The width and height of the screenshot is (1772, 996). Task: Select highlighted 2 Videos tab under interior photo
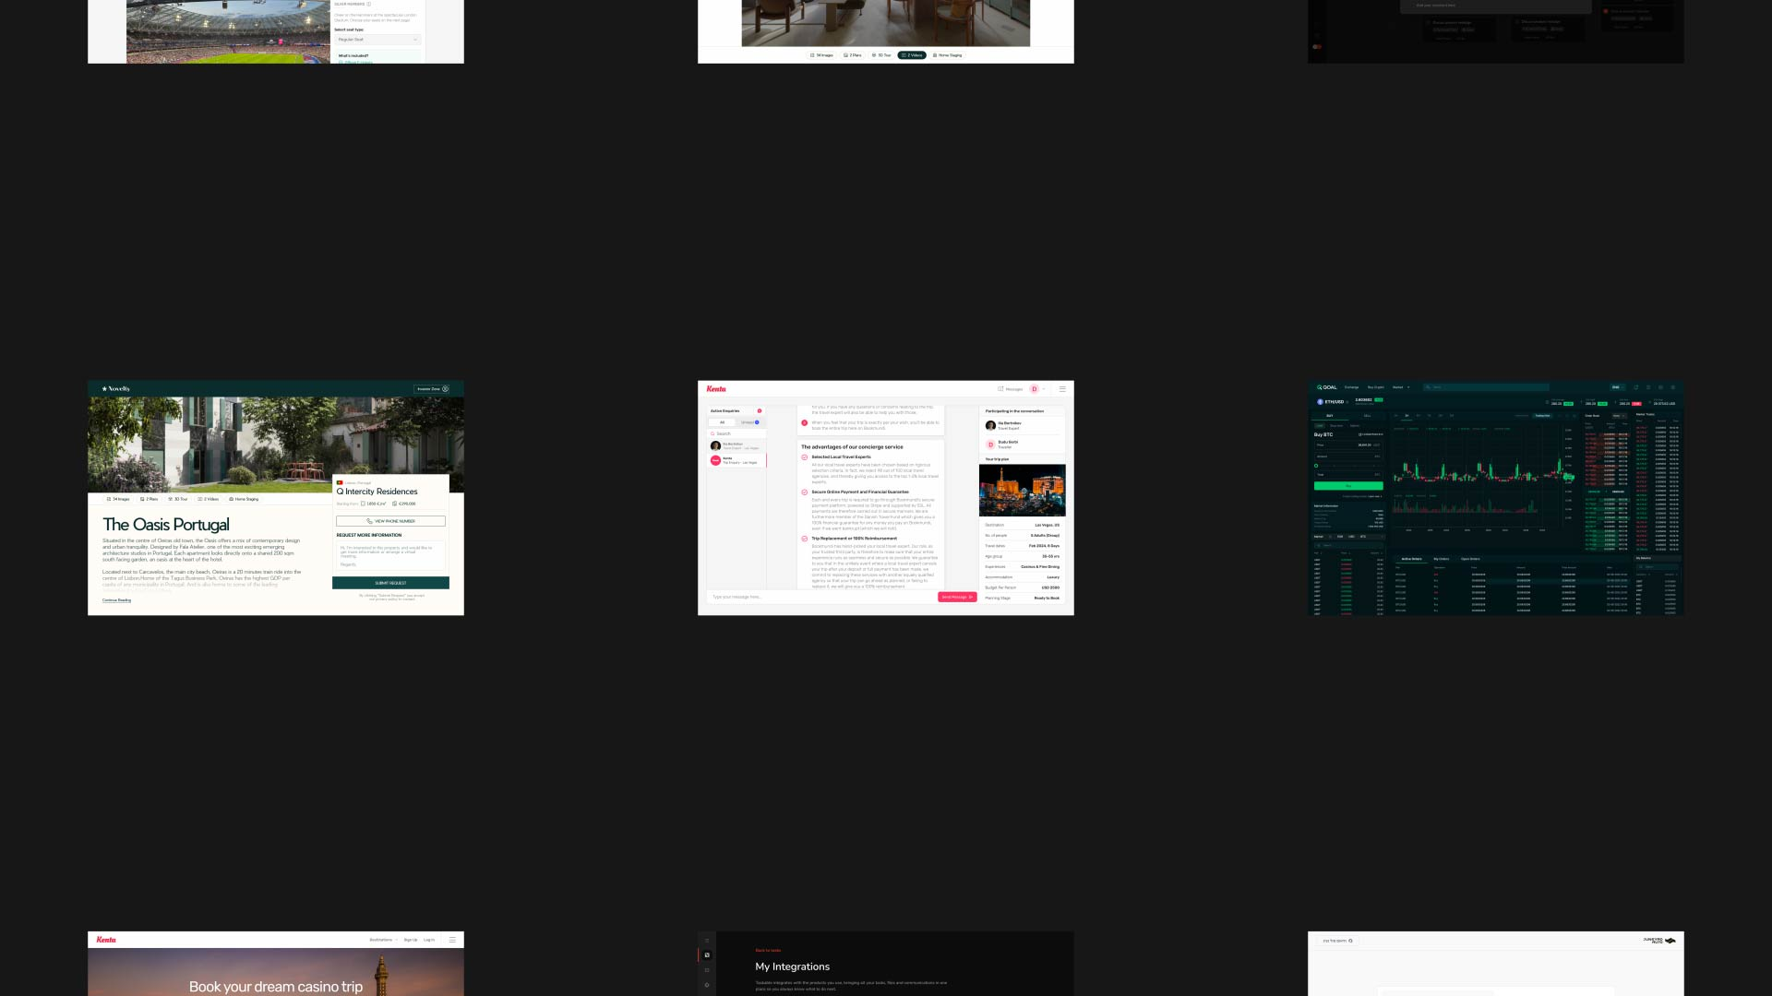(912, 55)
